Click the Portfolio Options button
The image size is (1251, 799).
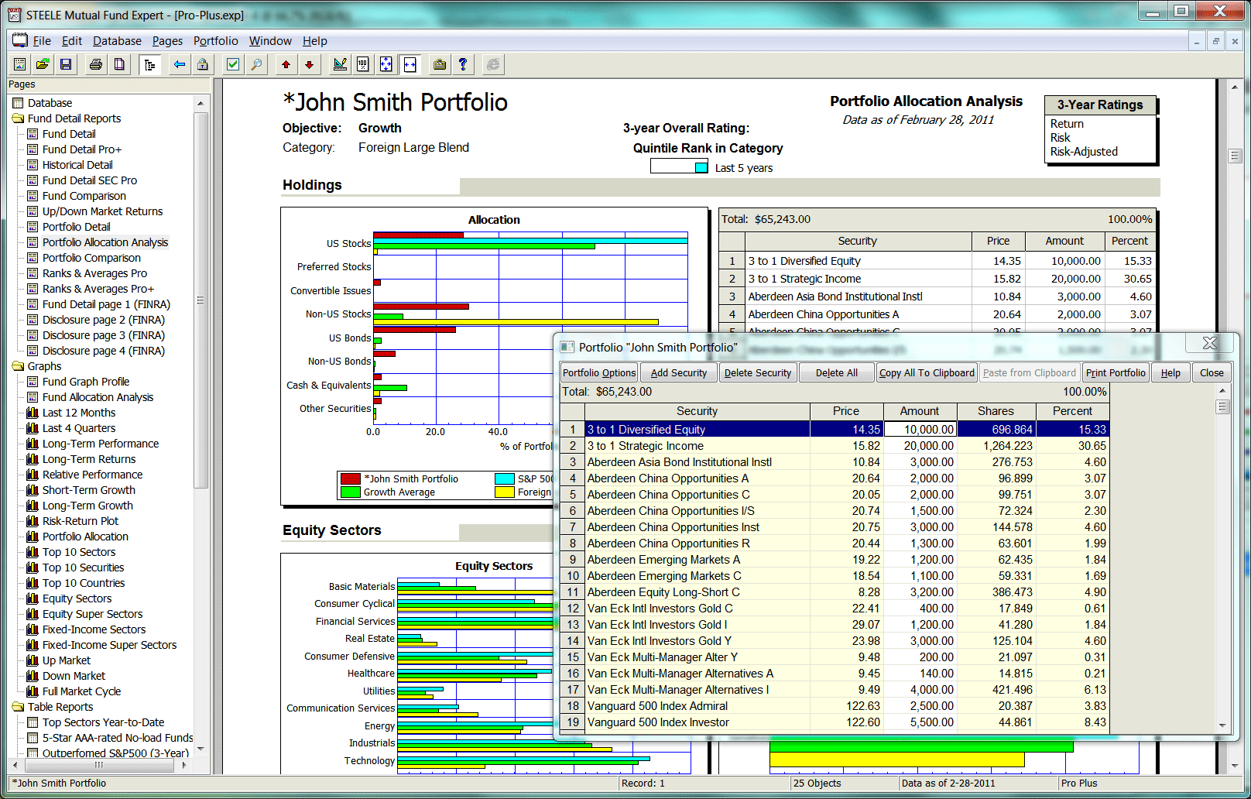point(599,372)
